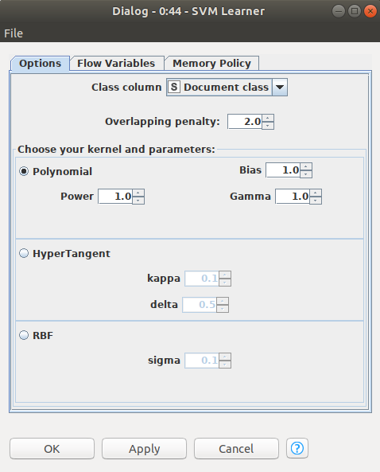Click the S string type icon in Class column
380x472 pixels.
tap(174, 87)
